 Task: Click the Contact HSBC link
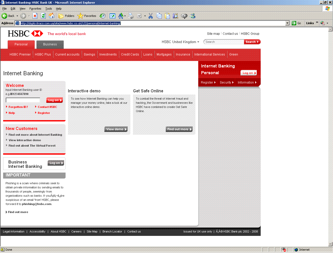(47, 107)
